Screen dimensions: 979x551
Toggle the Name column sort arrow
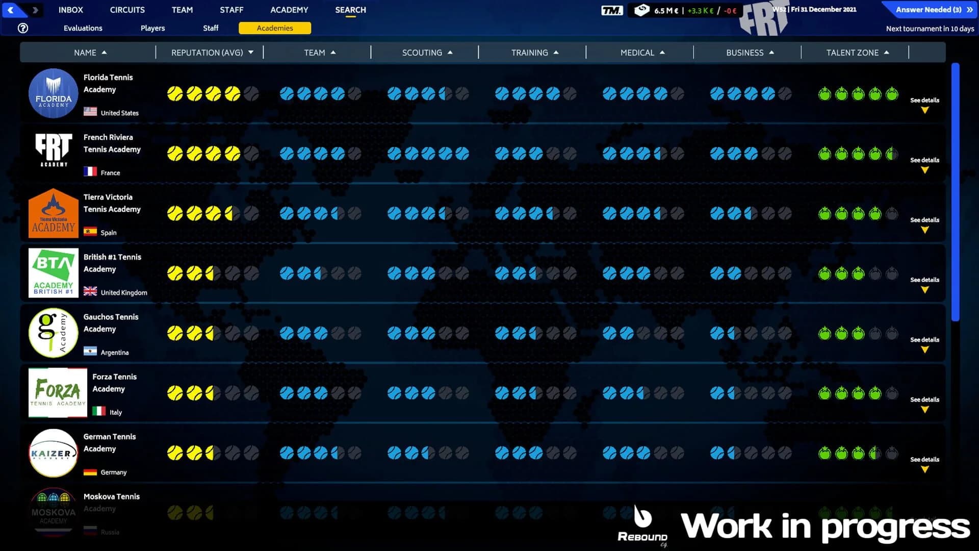click(105, 52)
